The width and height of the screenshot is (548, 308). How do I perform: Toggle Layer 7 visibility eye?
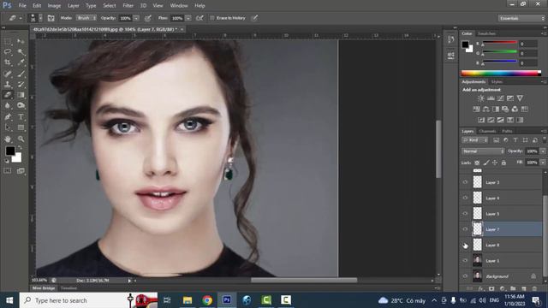coord(465,229)
